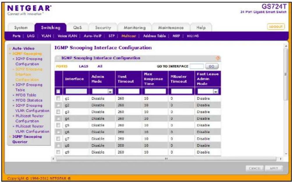The height and width of the screenshot is (182, 292).
Task: Tick the checkbox for interface g2
Action: click(58, 105)
